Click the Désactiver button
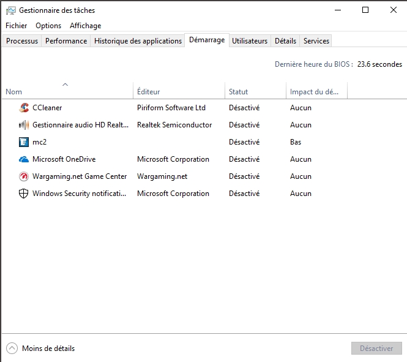Image resolution: width=407 pixels, height=362 pixels. 376,349
